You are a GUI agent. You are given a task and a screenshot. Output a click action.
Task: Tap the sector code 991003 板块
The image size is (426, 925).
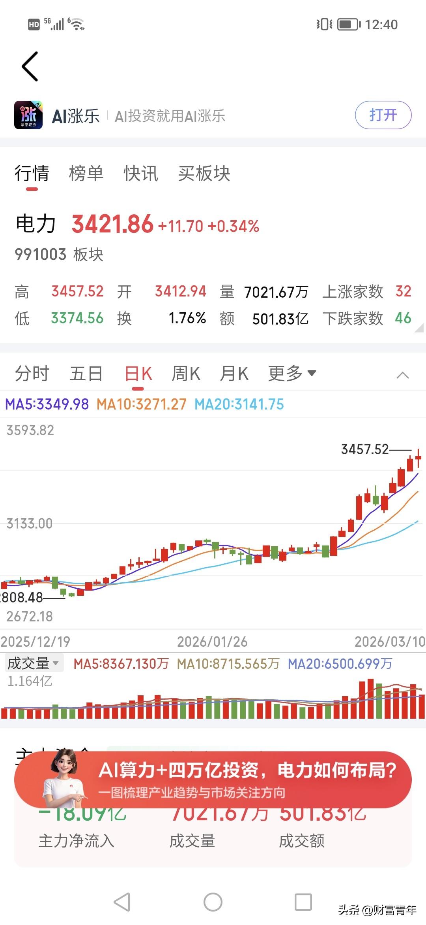(59, 254)
